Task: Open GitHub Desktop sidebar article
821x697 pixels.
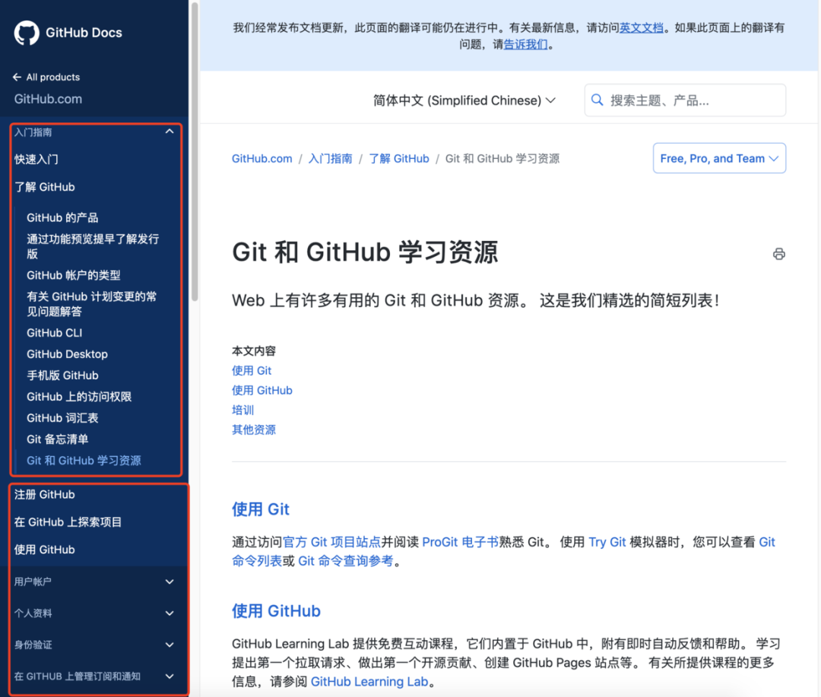Action: pyautogui.click(x=67, y=354)
